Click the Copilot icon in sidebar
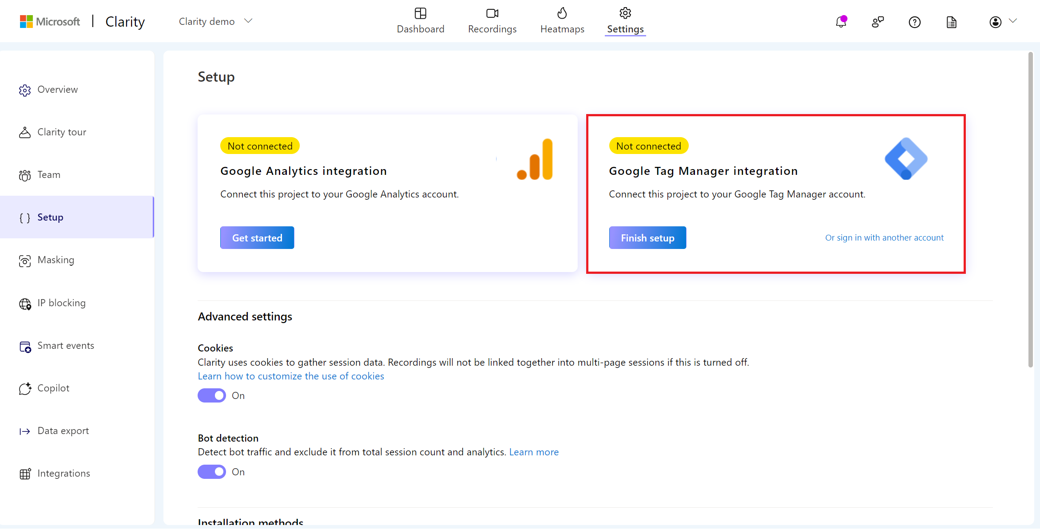The width and height of the screenshot is (1040, 529). click(x=25, y=388)
